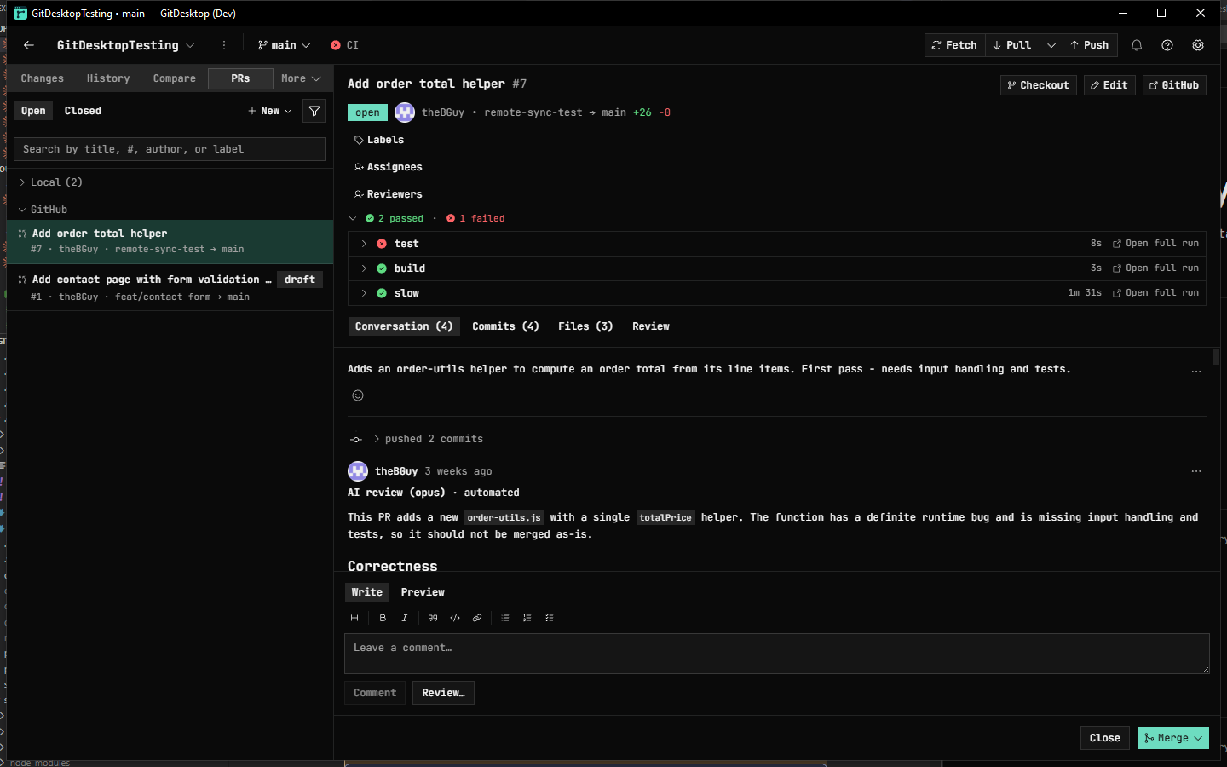Open the help question mark icon
Image resolution: width=1227 pixels, height=767 pixels.
coord(1167,45)
